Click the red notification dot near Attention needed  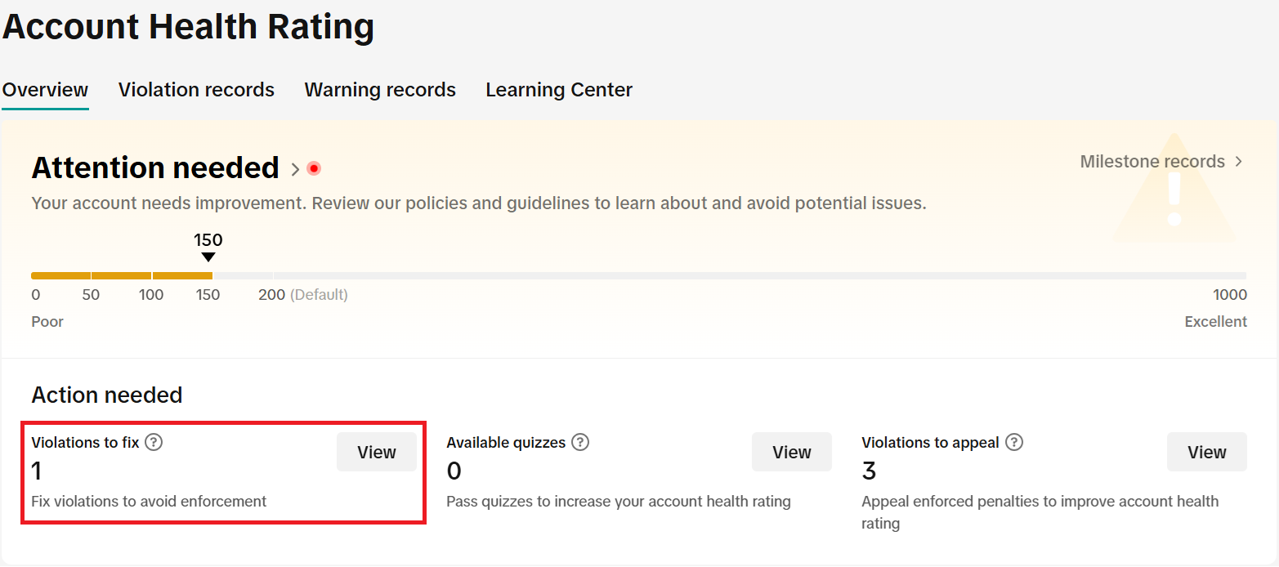pyautogui.click(x=314, y=169)
